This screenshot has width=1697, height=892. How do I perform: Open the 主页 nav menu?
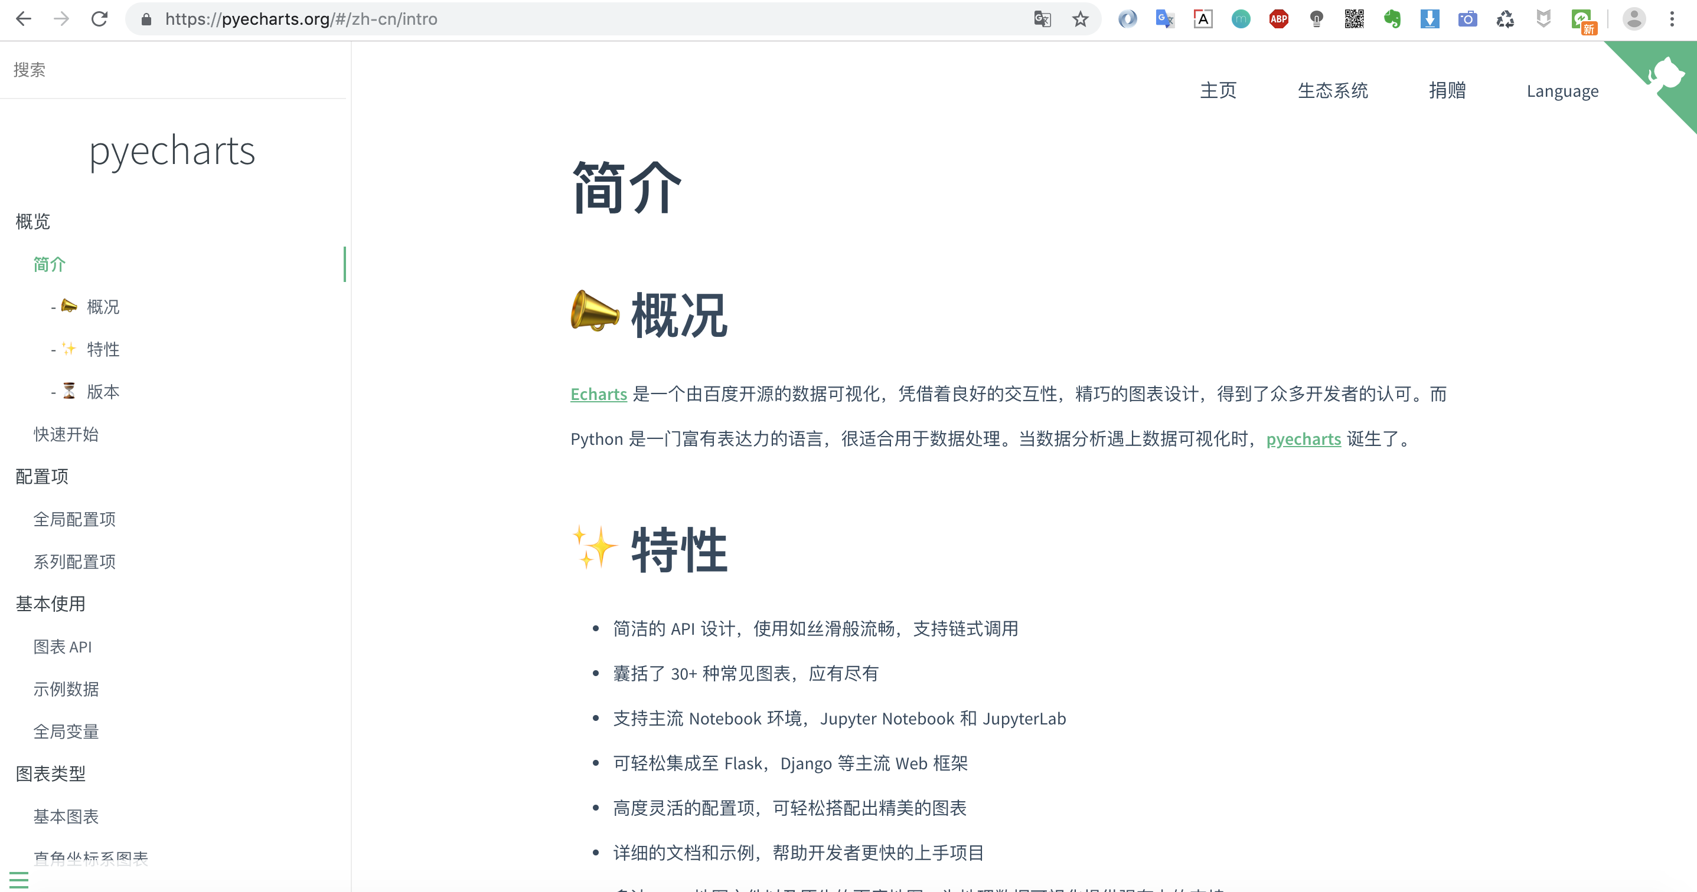(1218, 90)
